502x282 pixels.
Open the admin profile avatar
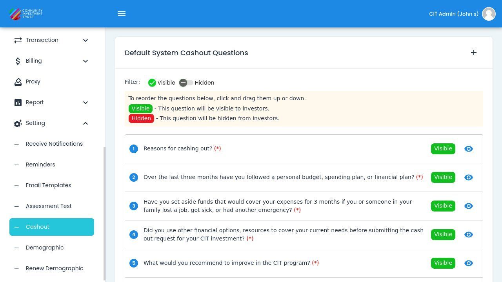click(x=489, y=14)
